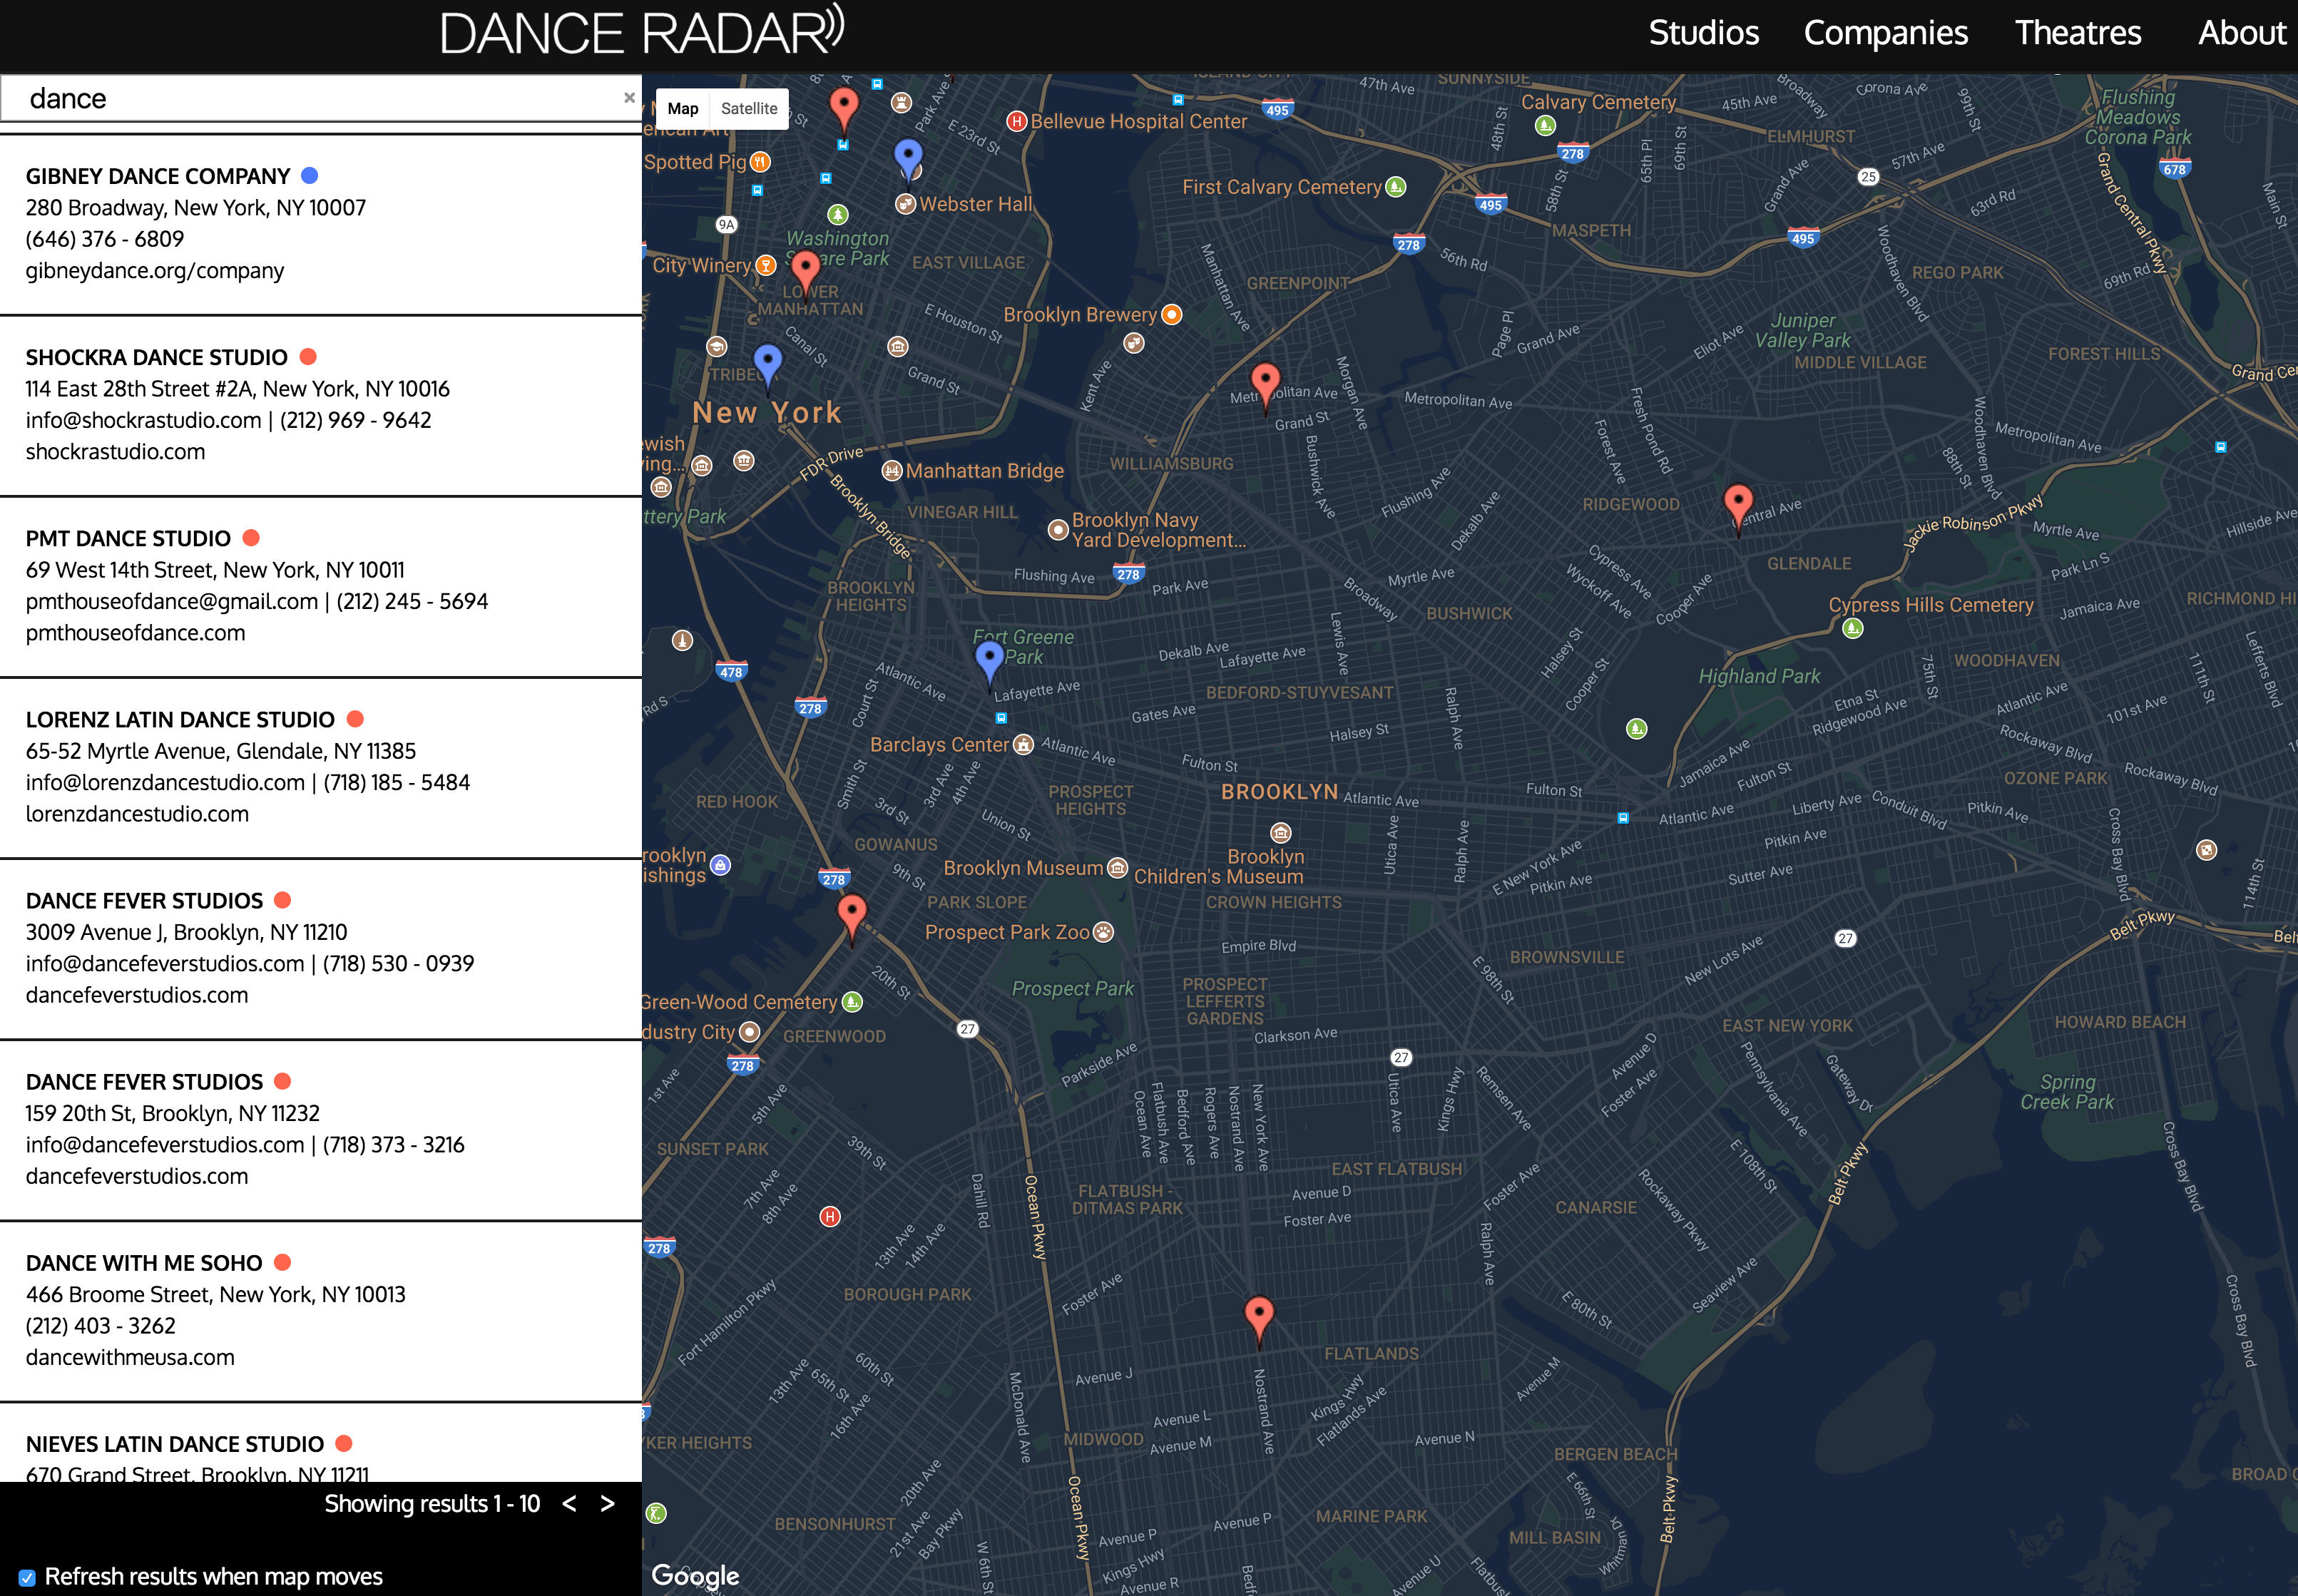This screenshot has width=2298, height=1596.
Task: Open the Theatres navigation item
Action: click(x=2078, y=33)
